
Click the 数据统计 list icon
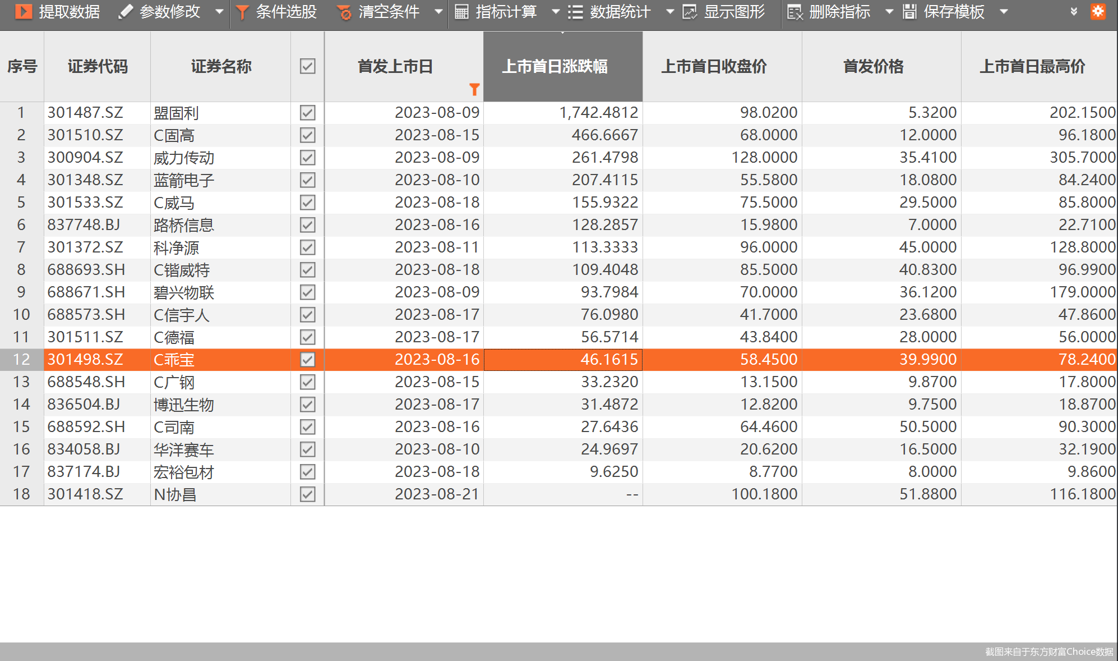(x=575, y=12)
